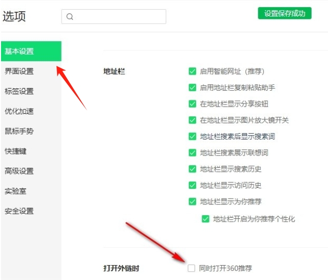Navigate to 安全设置
This screenshot has width=328, height=280.
[x=20, y=211]
